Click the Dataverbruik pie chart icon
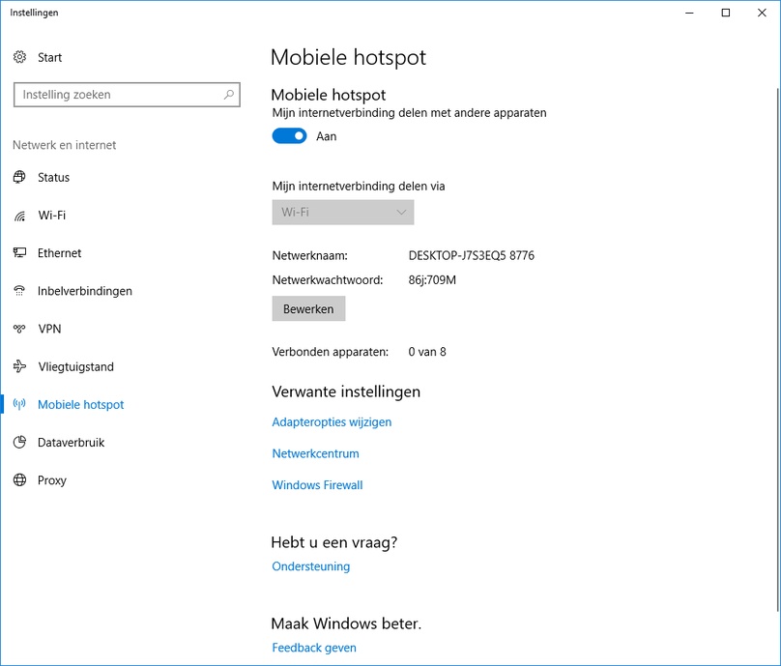The width and height of the screenshot is (781, 666). click(x=19, y=442)
